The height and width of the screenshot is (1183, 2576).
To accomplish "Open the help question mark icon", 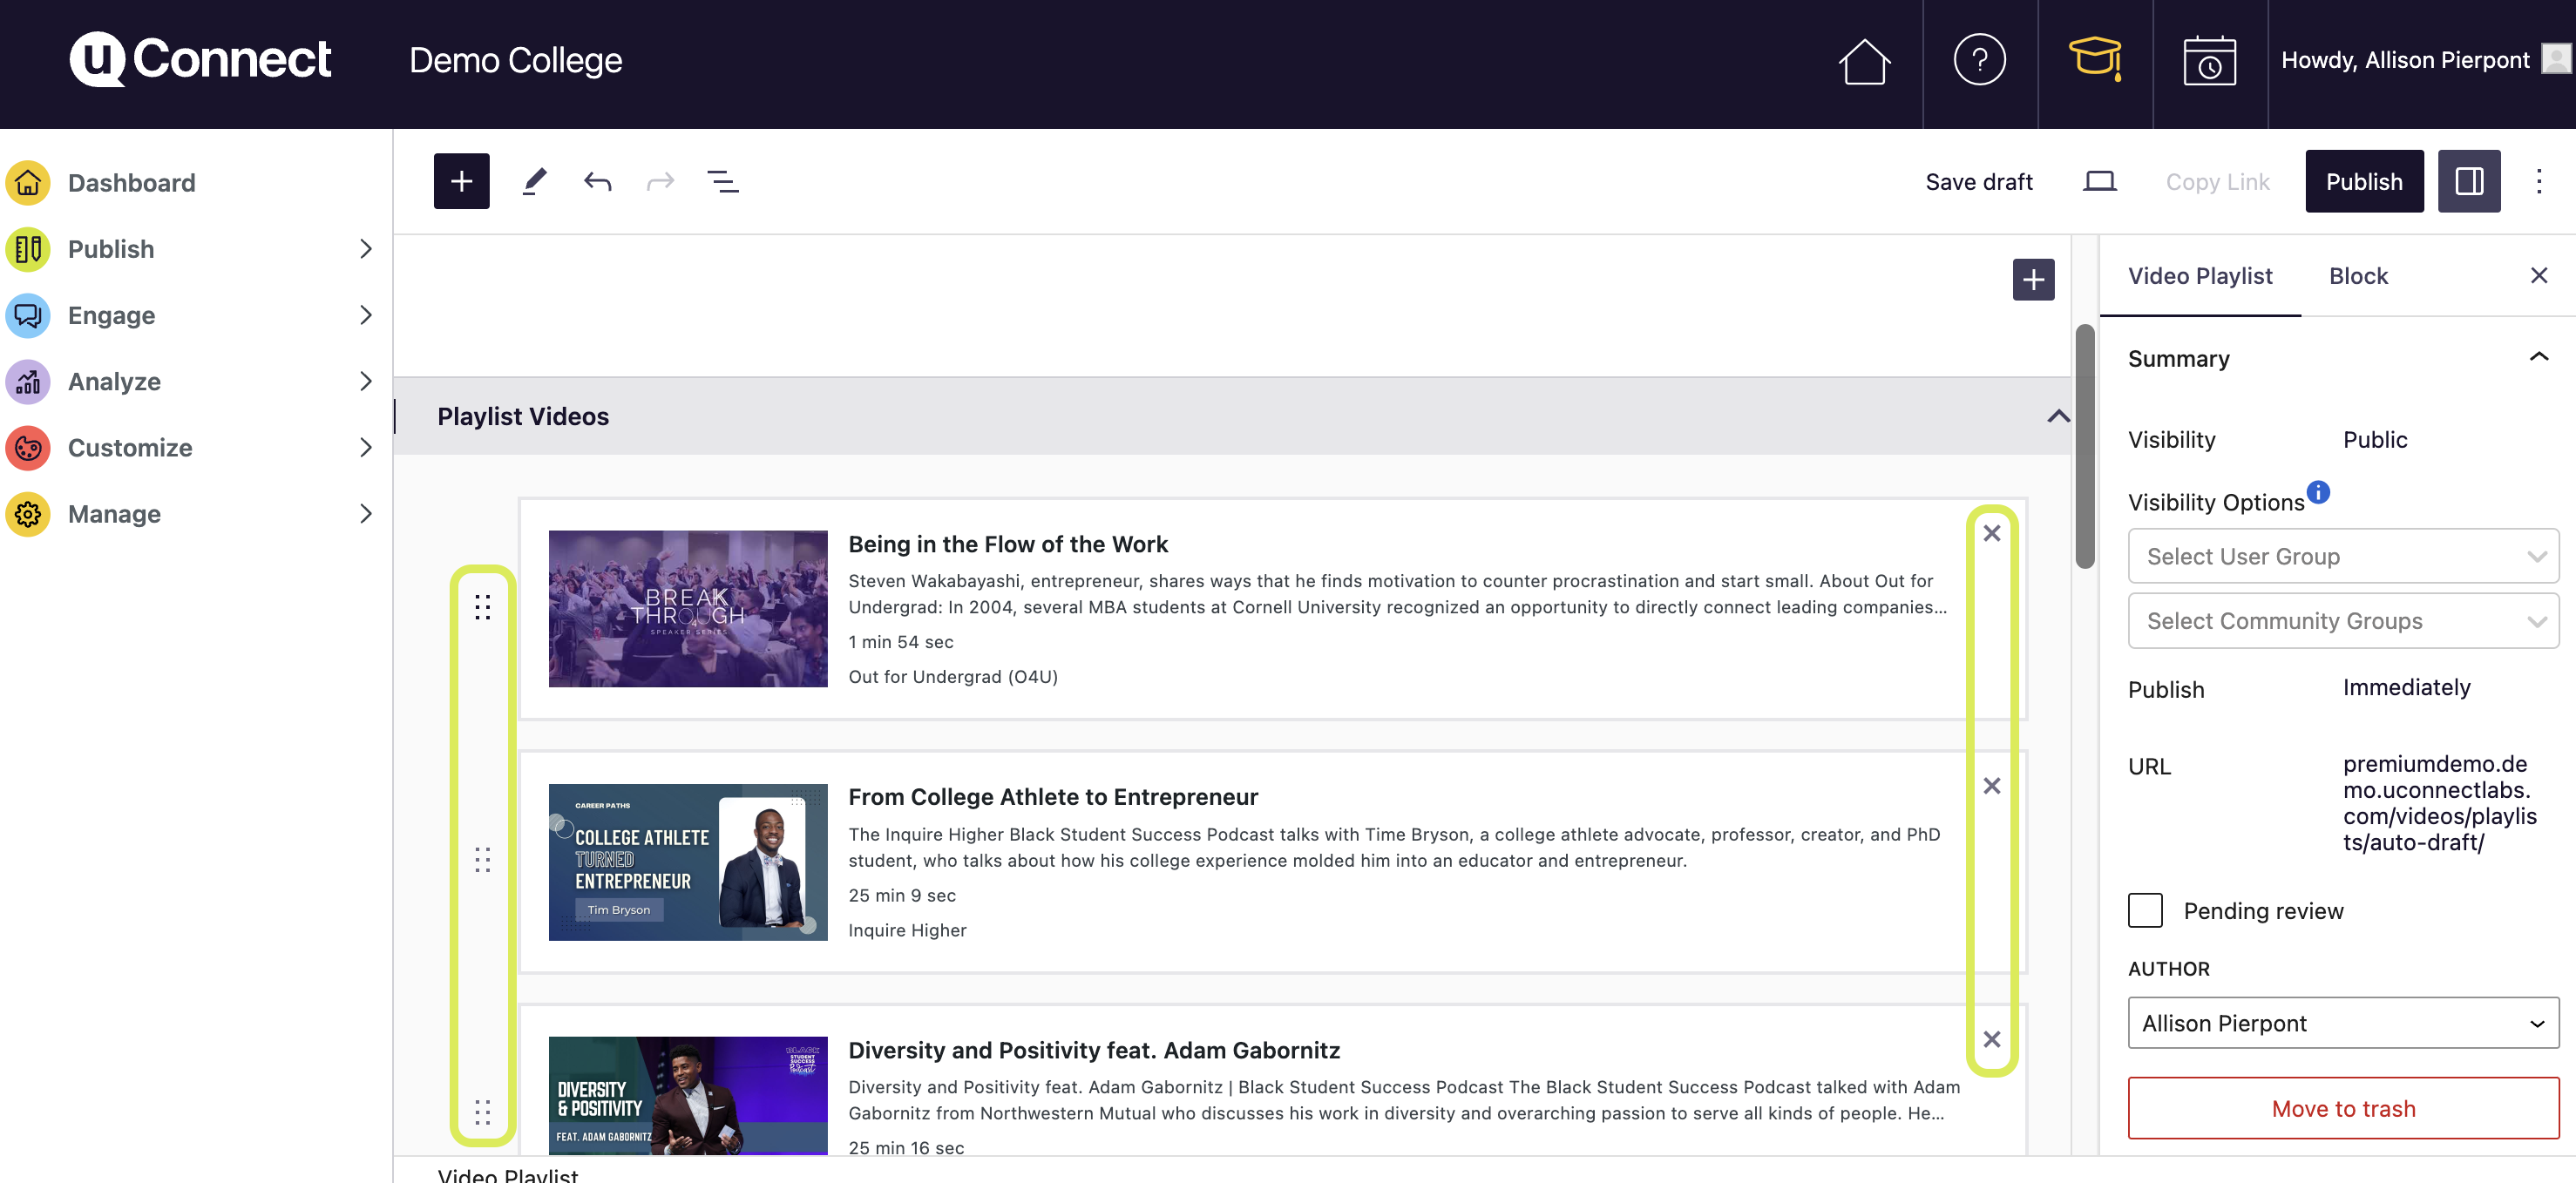I will click(1979, 60).
